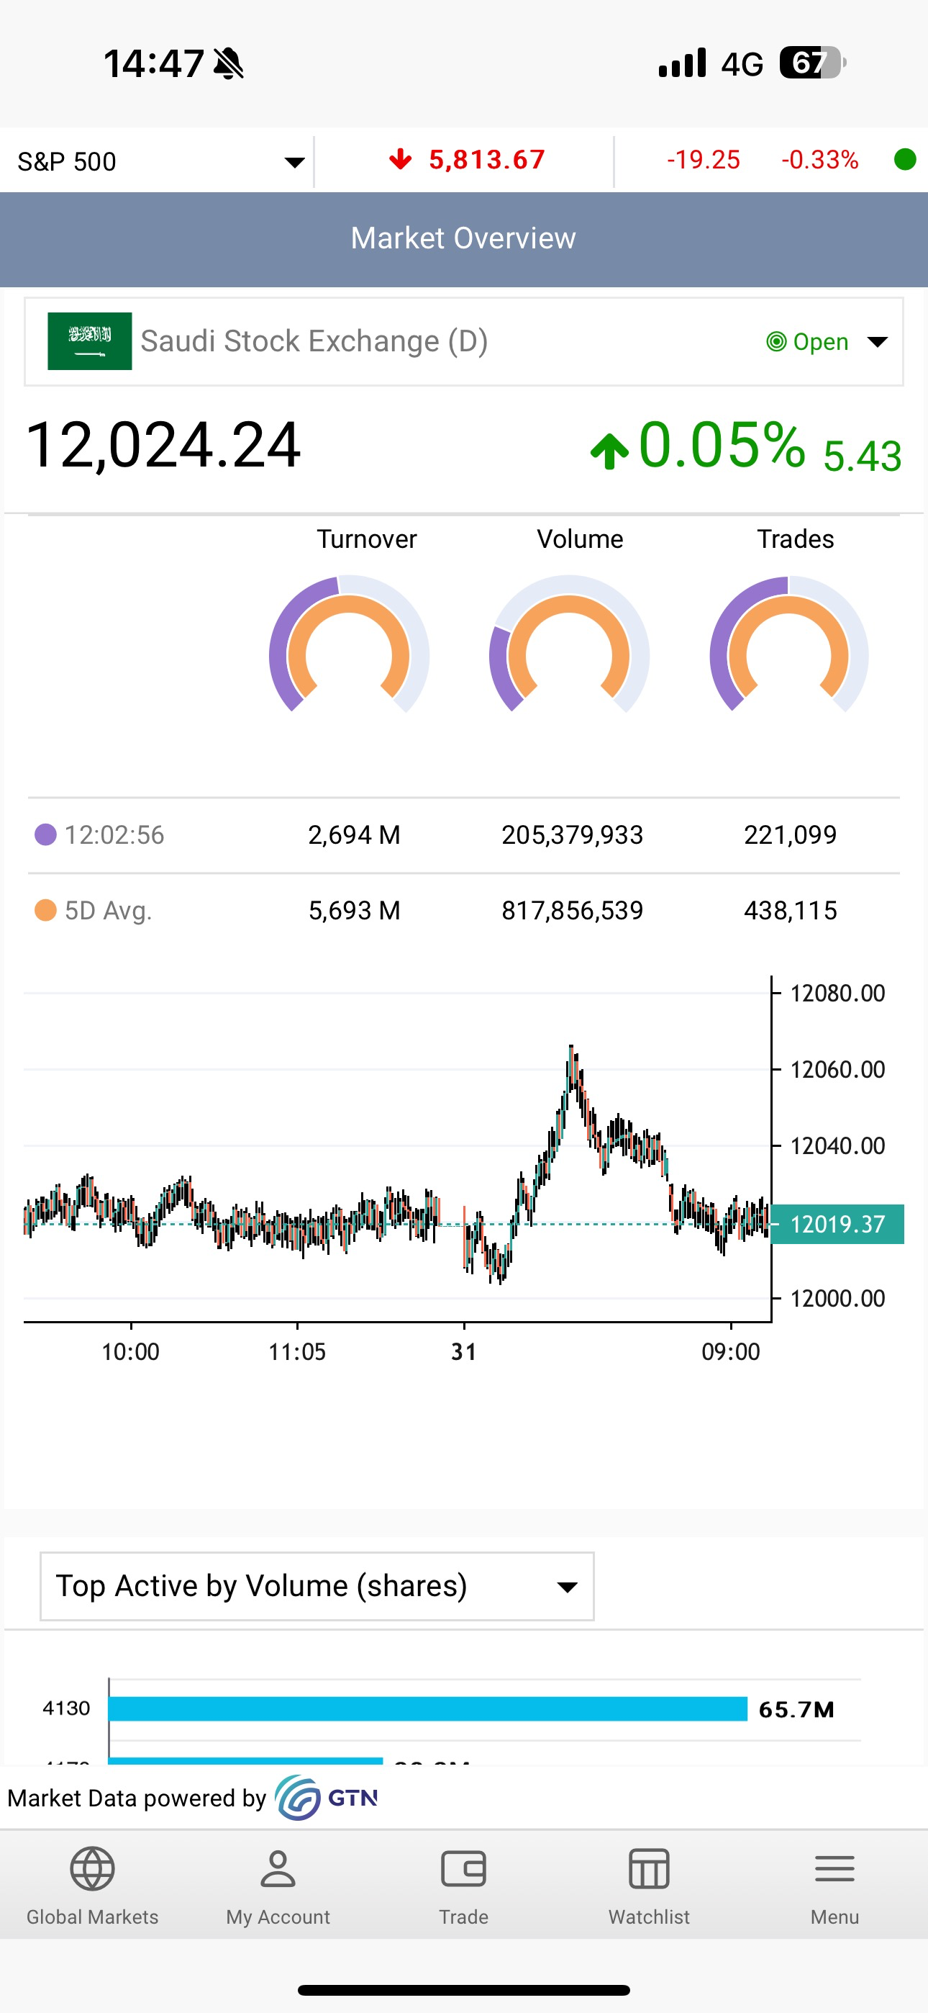This screenshot has height=2013, width=928.
Task: Tap the green market status dot
Action: click(x=904, y=159)
